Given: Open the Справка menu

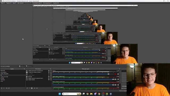Looking at the screenshot, I should (56, 3).
